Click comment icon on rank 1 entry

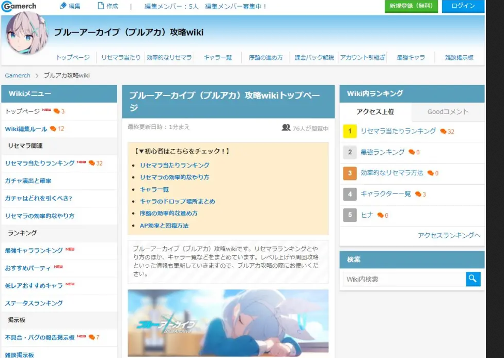pyautogui.click(x=443, y=132)
